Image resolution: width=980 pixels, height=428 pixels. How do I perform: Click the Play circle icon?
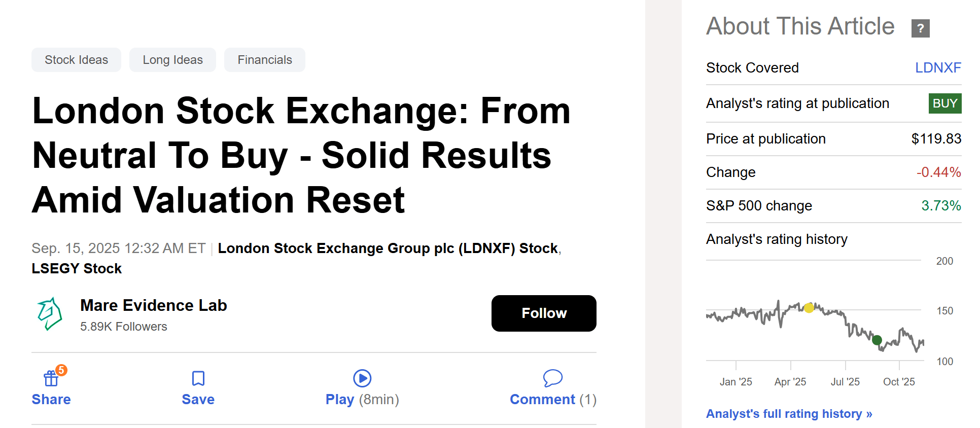pos(361,378)
